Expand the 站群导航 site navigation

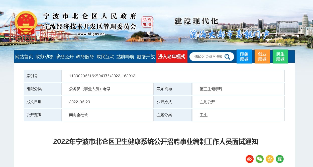click(x=126, y=57)
